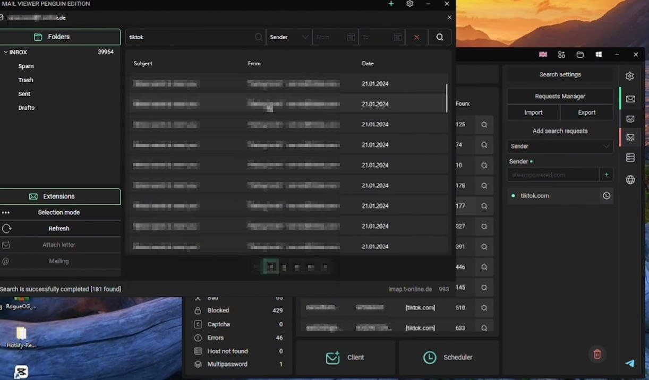This screenshot has width=649, height=380.
Task: Open Requests Manager
Action: (x=560, y=96)
